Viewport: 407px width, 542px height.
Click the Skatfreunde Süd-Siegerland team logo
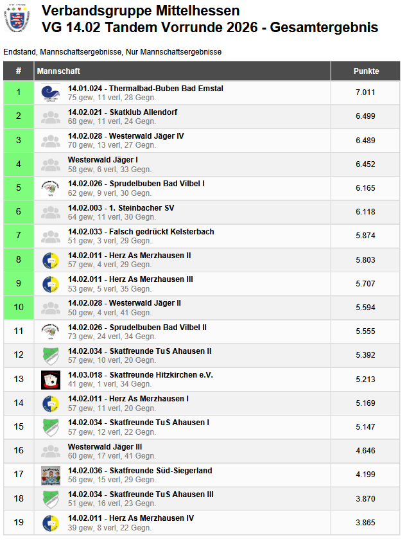tap(51, 475)
